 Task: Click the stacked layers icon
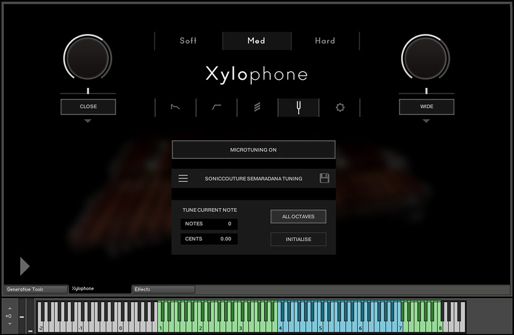click(x=257, y=107)
